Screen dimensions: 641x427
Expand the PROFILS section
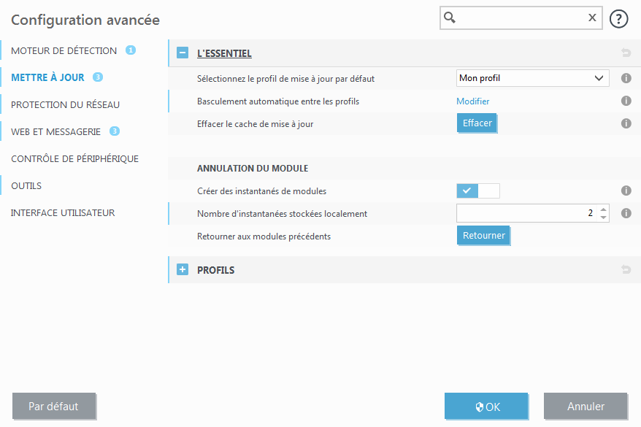[x=183, y=270]
